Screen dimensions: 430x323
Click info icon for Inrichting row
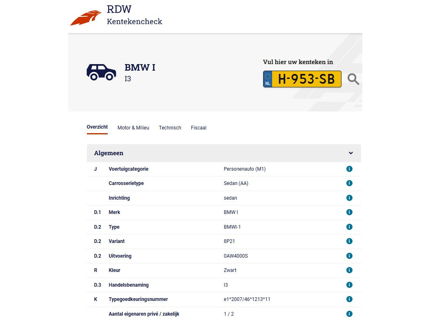point(349,198)
